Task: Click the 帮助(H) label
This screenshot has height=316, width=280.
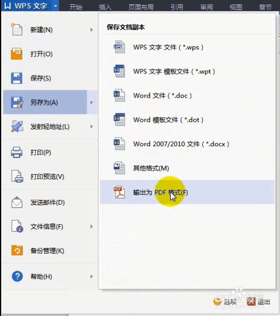Action: (41, 276)
